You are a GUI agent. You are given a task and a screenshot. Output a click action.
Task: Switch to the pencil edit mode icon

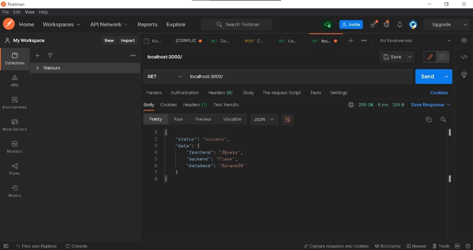(430, 57)
